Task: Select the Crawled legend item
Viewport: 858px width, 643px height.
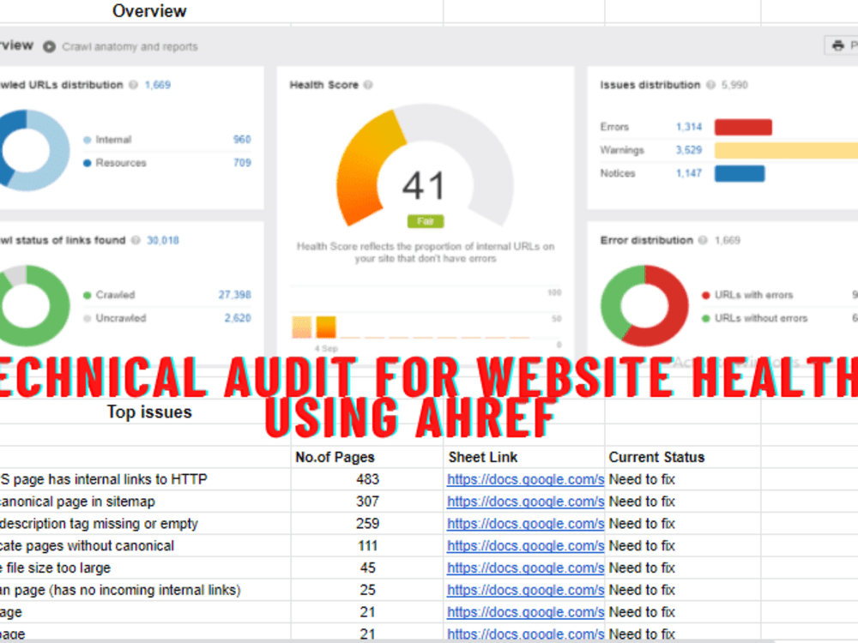Action: (109, 295)
